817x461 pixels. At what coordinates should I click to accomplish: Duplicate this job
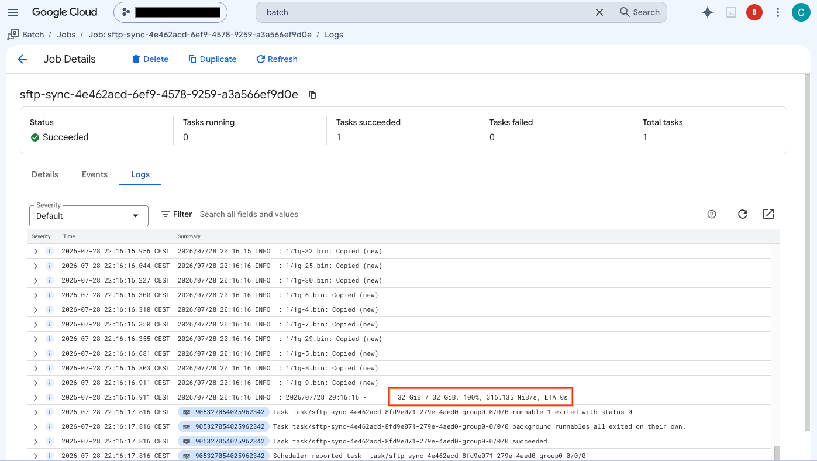point(212,59)
